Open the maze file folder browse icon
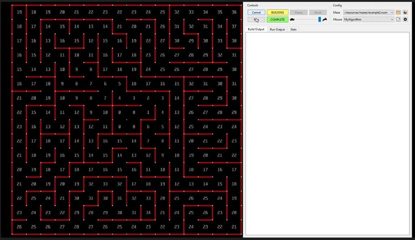The width and height of the screenshot is (415, 240). tap(398, 13)
